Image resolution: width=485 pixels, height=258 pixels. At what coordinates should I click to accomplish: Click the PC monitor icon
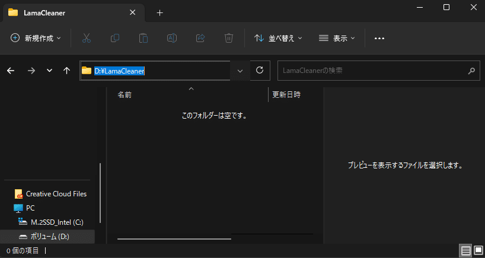(18, 208)
